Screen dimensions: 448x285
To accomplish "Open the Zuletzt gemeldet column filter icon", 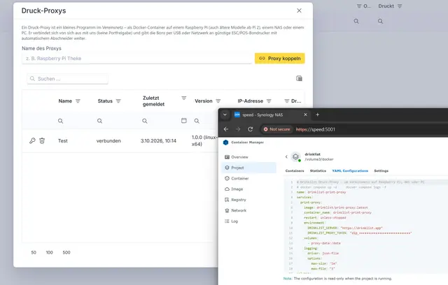I will [x=183, y=98].
